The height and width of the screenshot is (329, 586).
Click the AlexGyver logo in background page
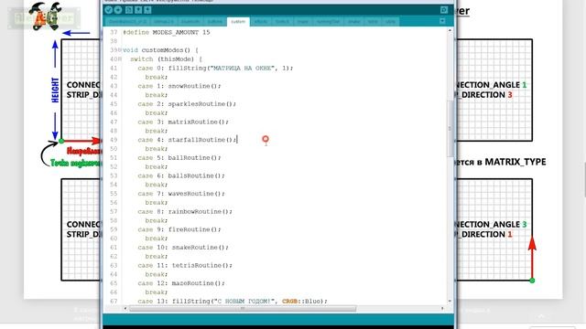click(45, 16)
